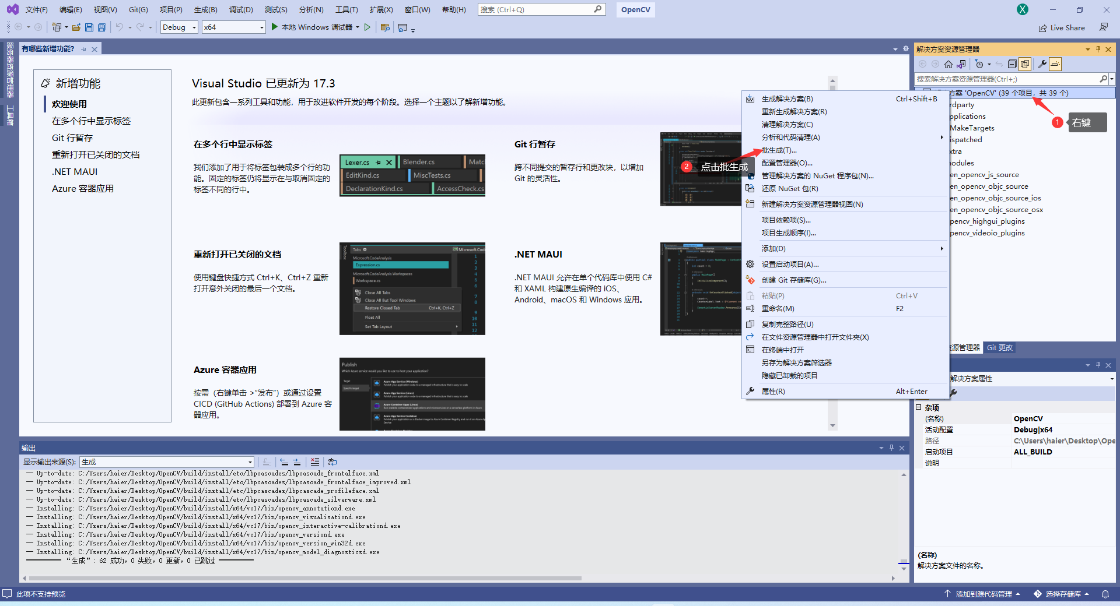Click the Pending Changes Filter clock icon

coord(979,64)
